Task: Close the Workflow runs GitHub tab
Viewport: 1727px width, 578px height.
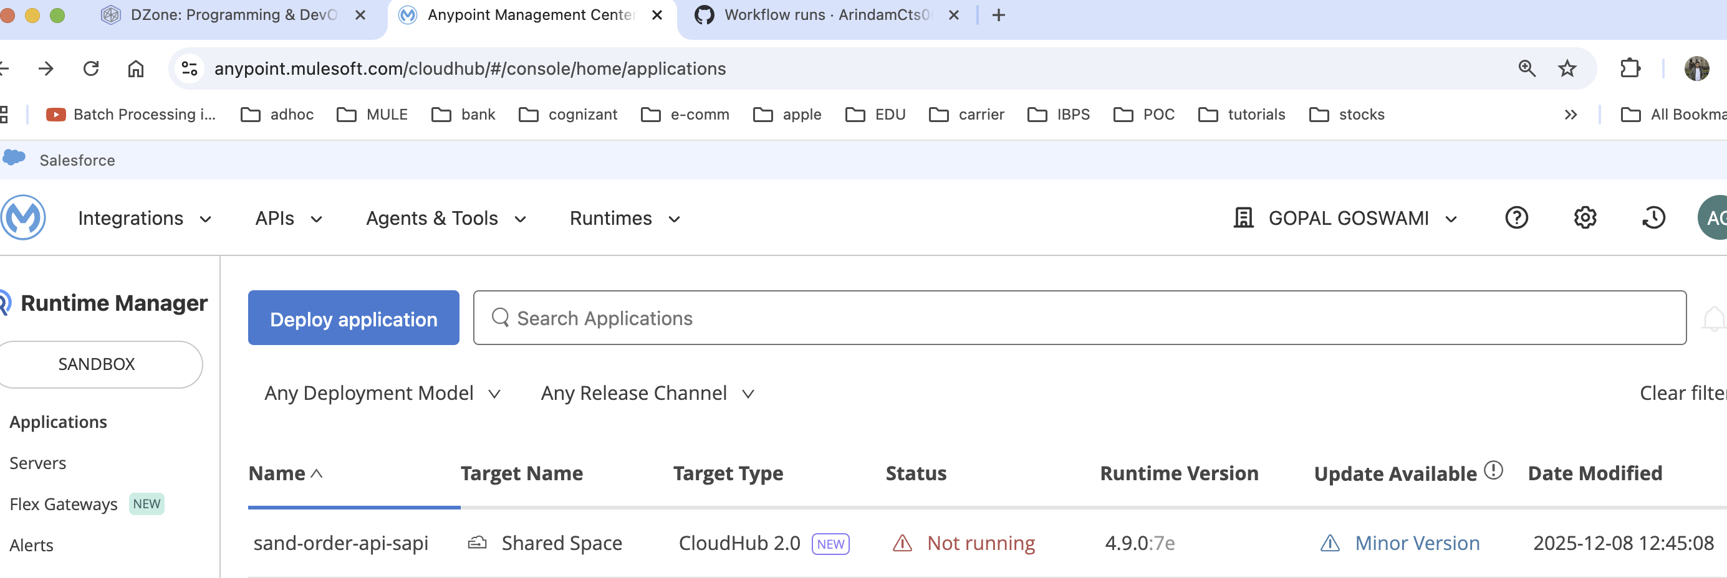Action: [953, 15]
